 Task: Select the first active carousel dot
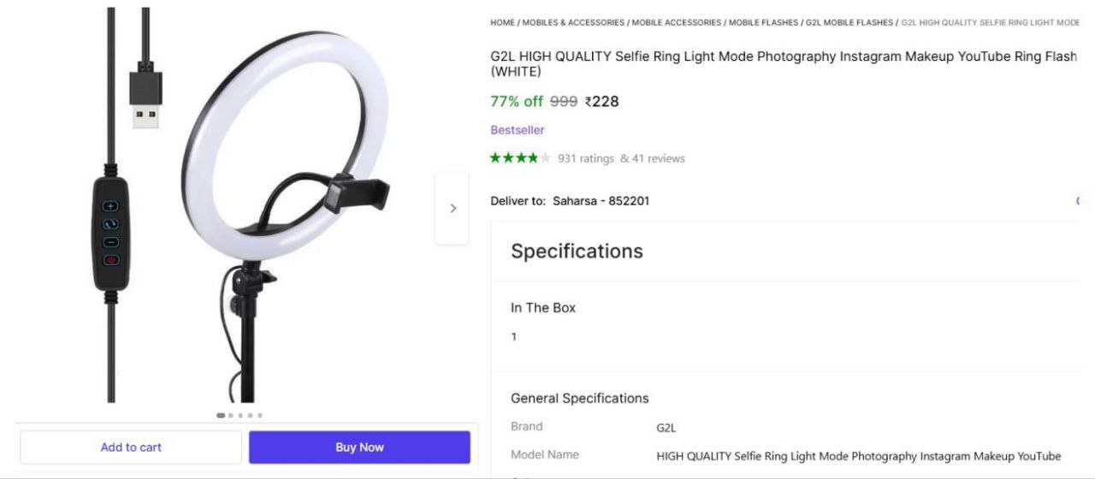click(221, 416)
